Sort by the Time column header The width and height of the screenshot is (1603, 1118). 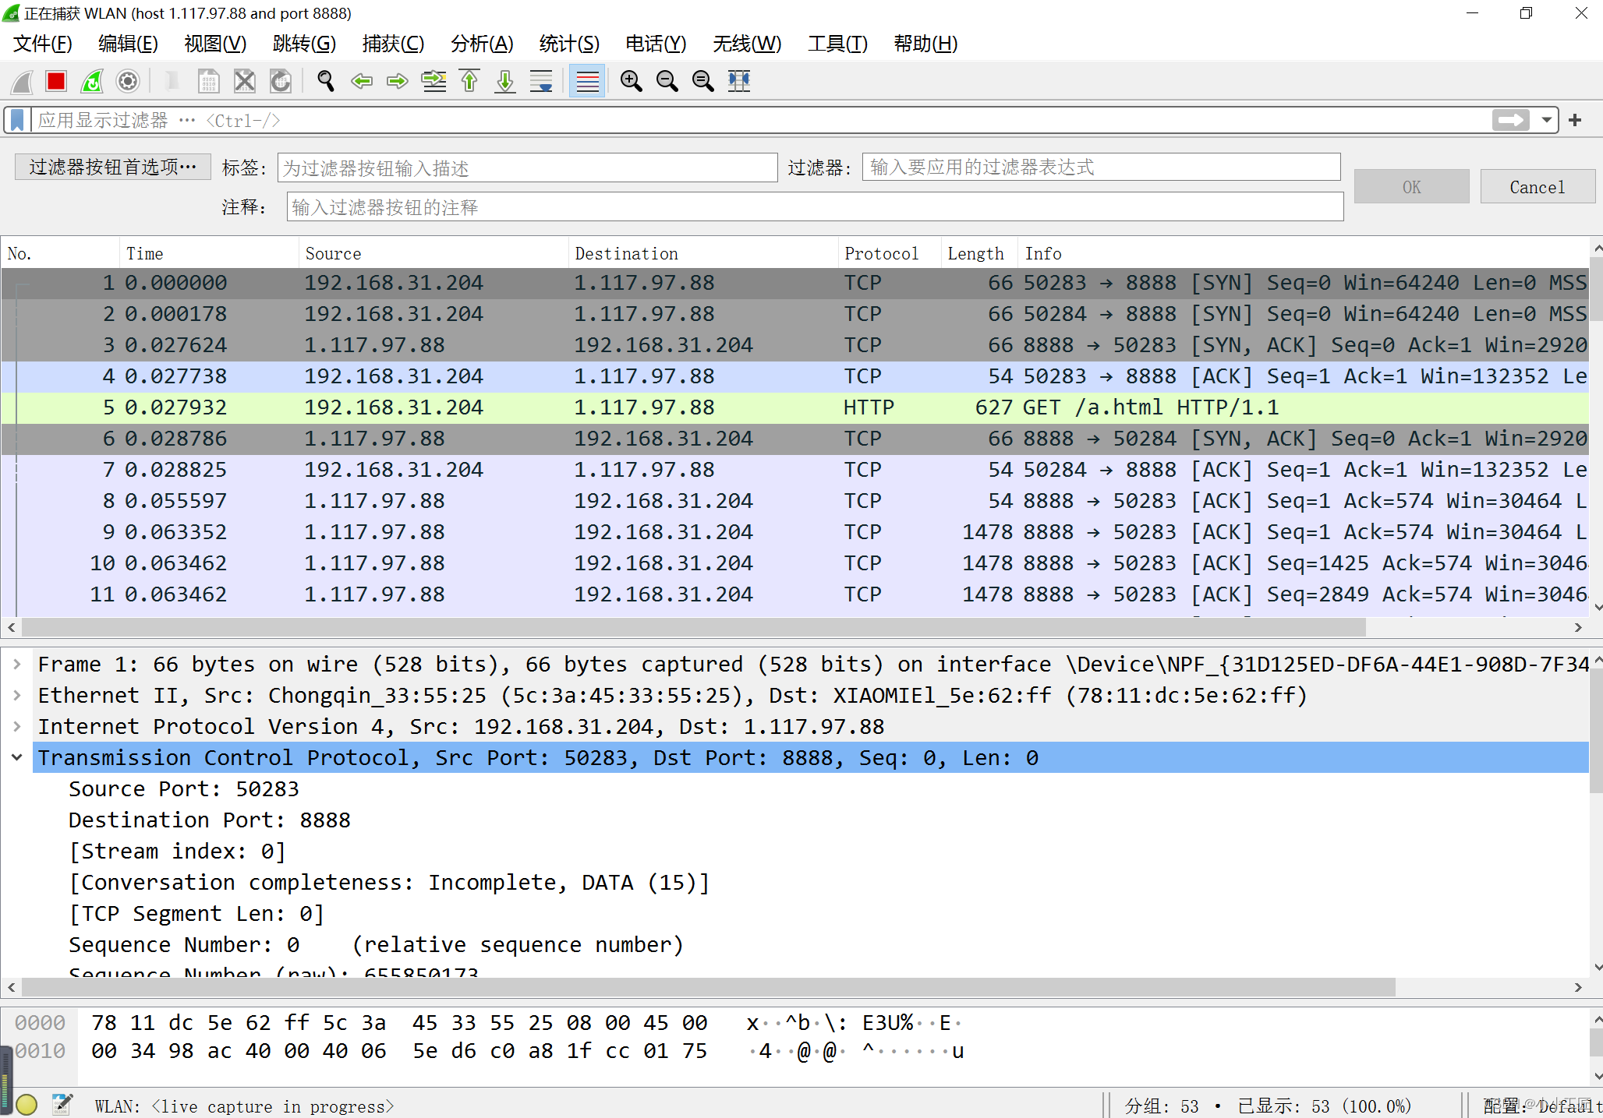tap(209, 253)
